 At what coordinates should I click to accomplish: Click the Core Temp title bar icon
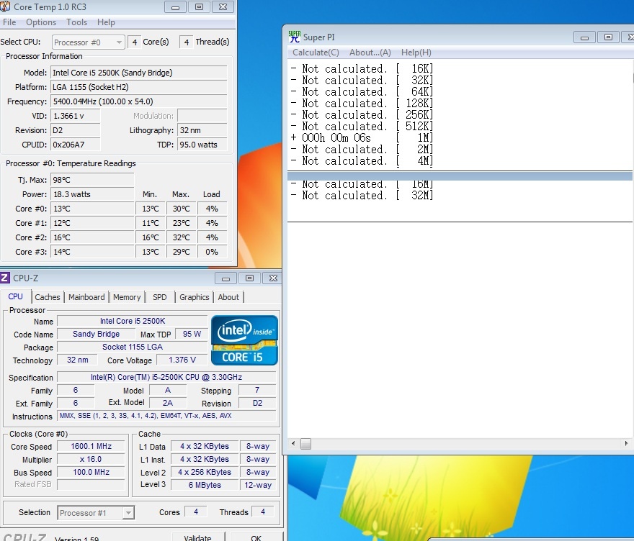[x=5, y=6]
